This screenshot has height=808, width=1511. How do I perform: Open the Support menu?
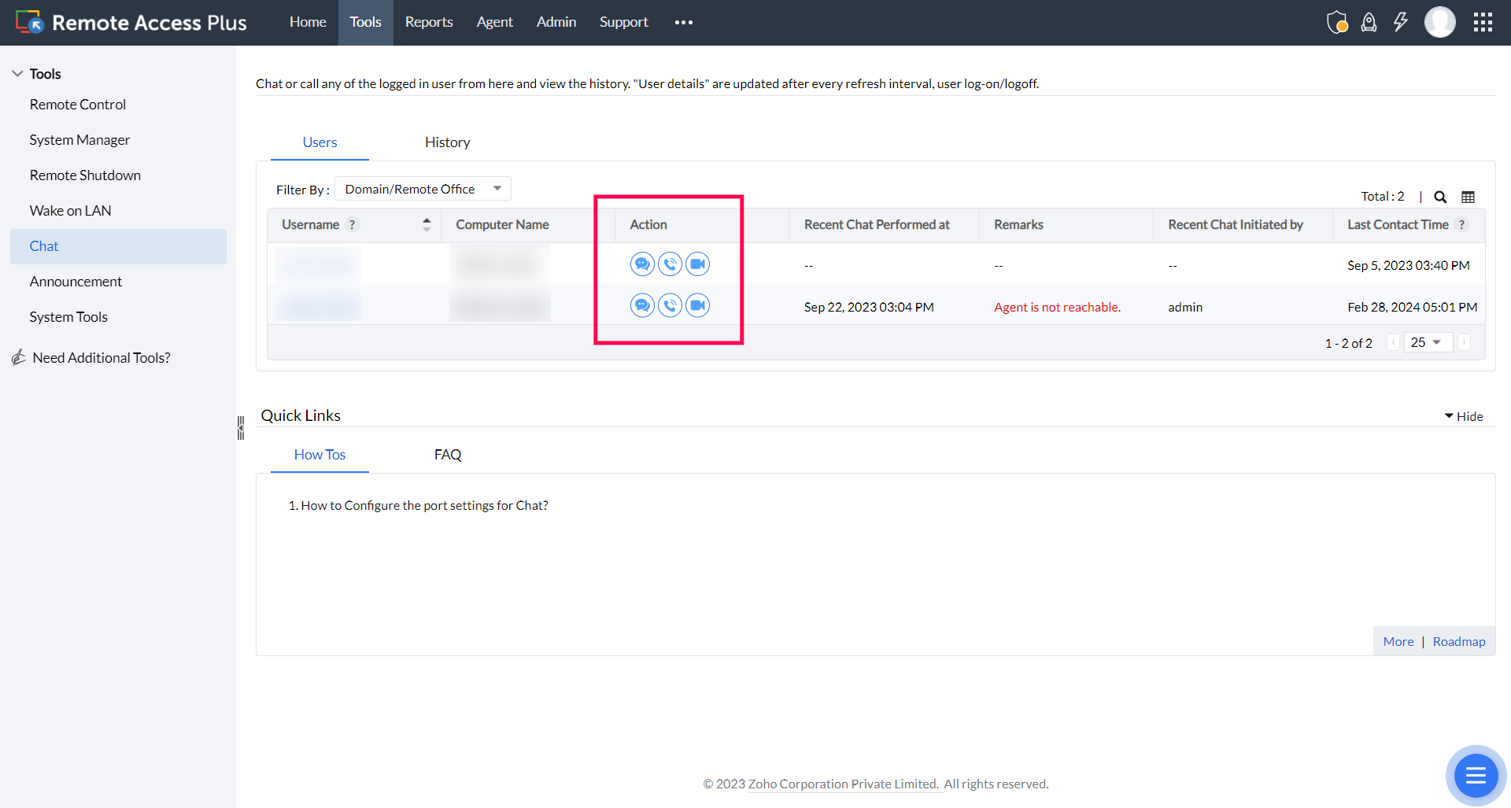[624, 22]
